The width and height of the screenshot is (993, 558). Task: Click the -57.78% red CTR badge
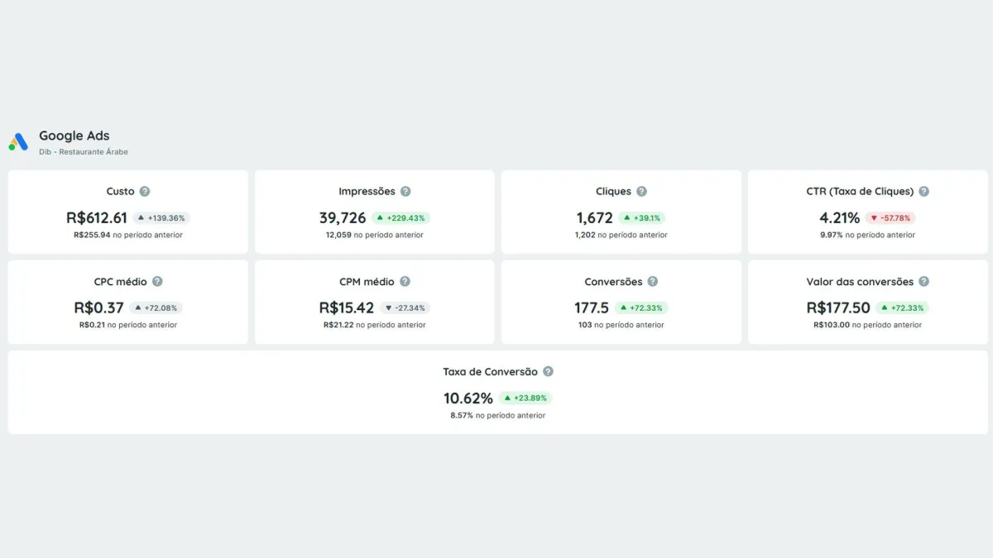tap(890, 218)
